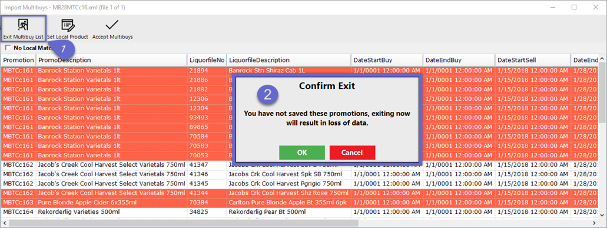Screen dimensions: 607x228
Task: Select the Rekorderlig Pear Bt 500ml row
Action: click(x=300, y=212)
